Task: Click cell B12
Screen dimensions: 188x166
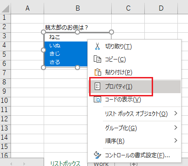Action: (x=66, y=120)
